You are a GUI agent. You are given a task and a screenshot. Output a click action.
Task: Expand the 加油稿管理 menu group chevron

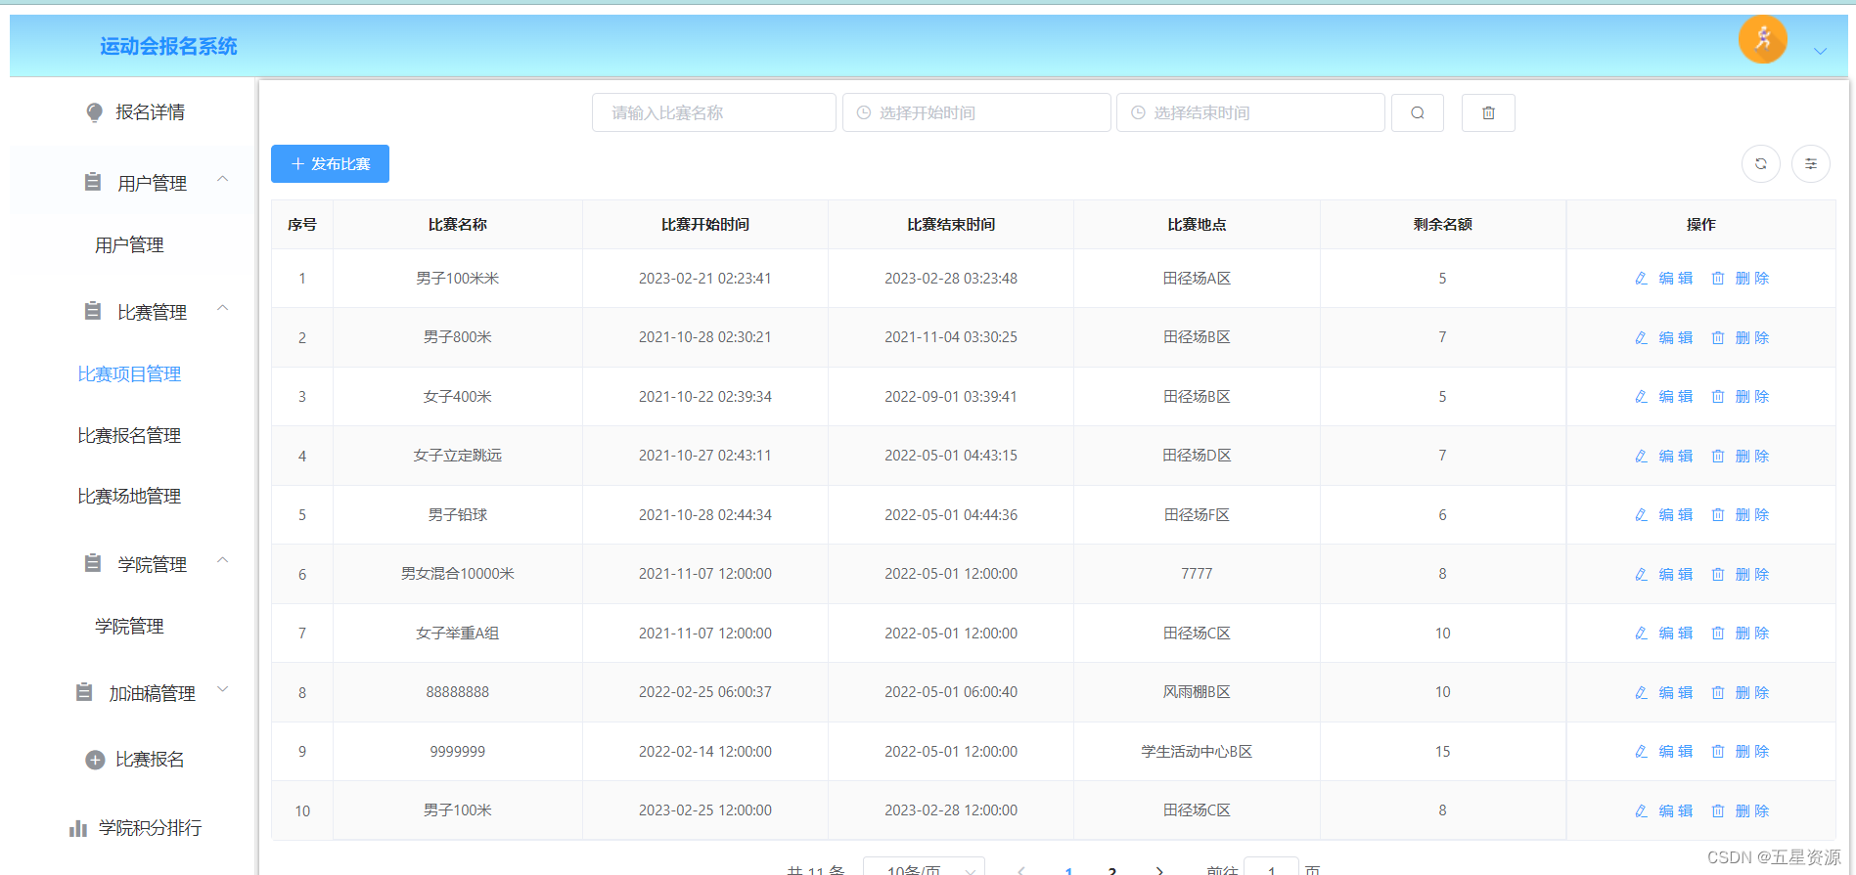click(223, 689)
